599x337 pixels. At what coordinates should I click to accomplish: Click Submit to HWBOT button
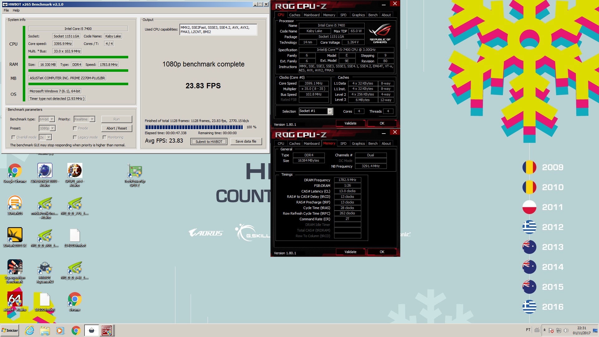[209, 142]
